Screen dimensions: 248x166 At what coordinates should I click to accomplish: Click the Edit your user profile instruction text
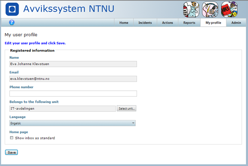click(35, 43)
